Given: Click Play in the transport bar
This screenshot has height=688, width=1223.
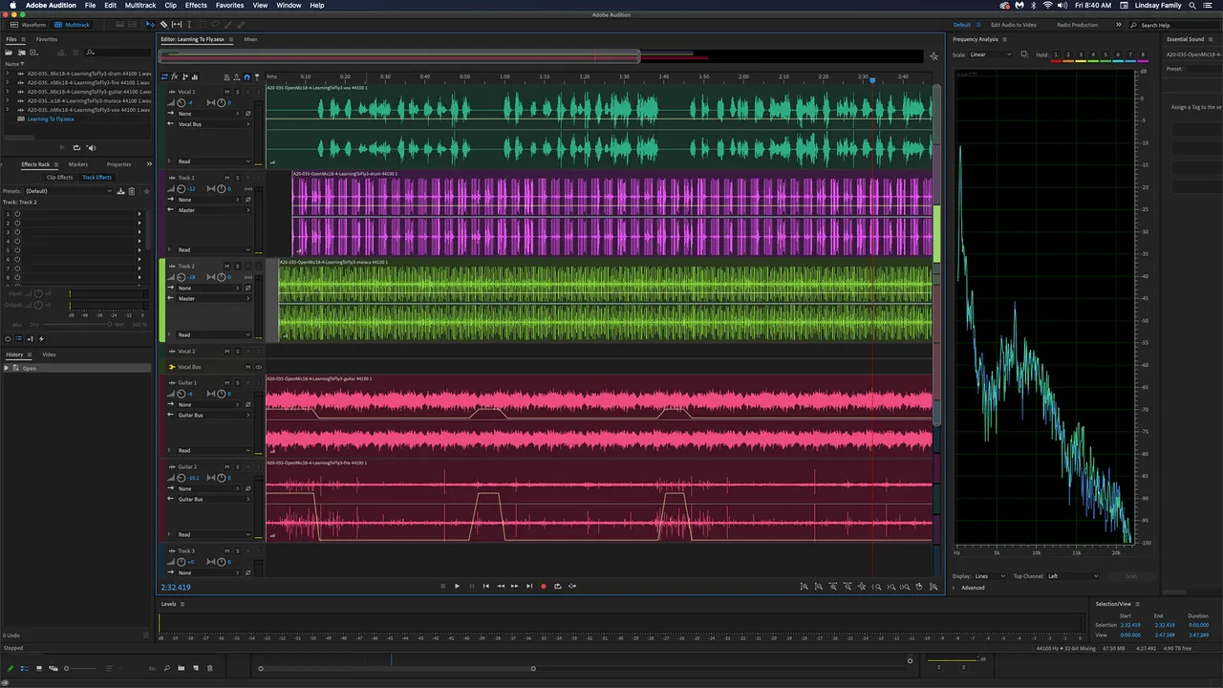Looking at the screenshot, I should pos(457,586).
